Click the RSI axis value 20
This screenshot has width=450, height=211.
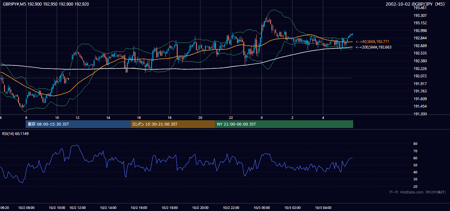(415, 186)
